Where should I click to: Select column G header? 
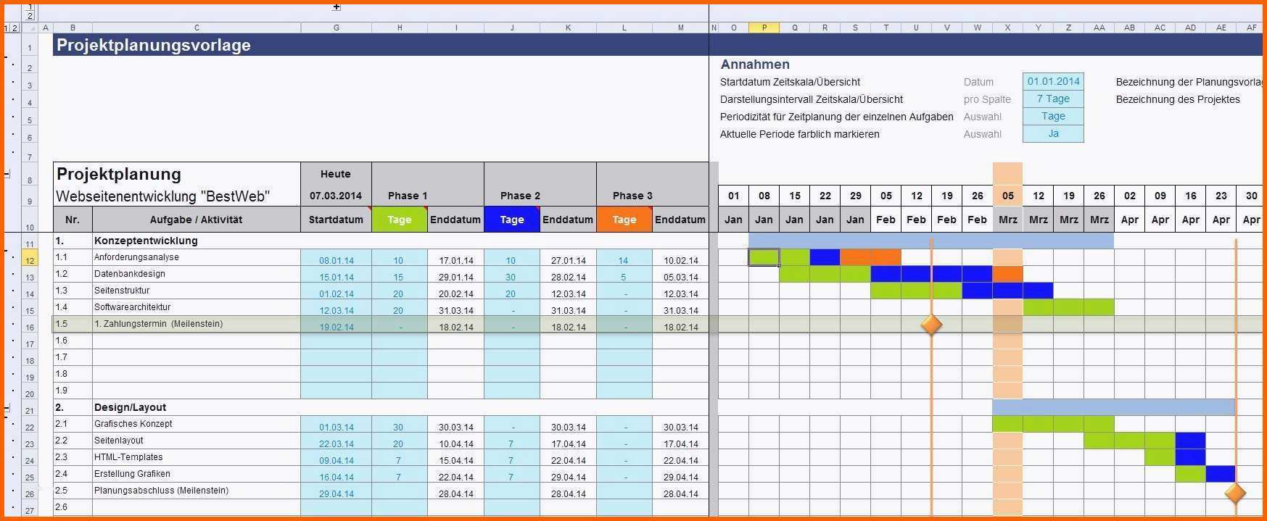336,28
